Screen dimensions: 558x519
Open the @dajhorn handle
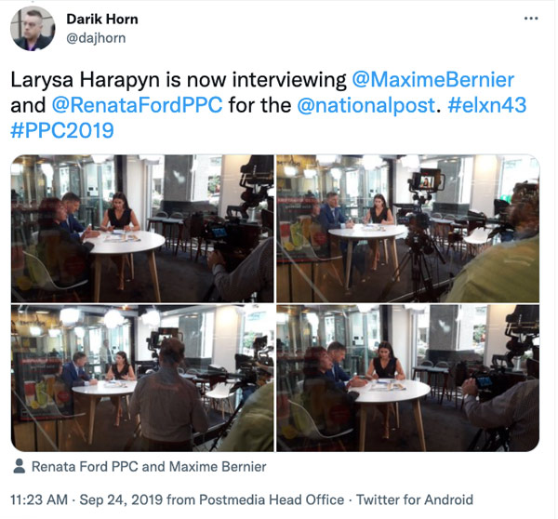[96, 38]
